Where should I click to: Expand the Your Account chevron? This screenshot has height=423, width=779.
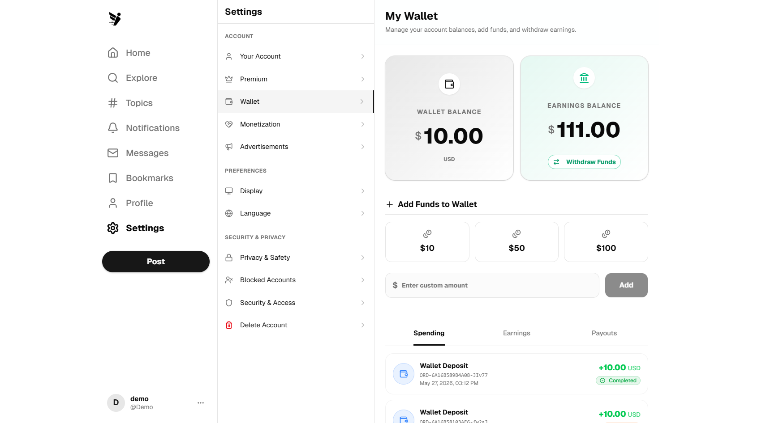[x=363, y=56]
